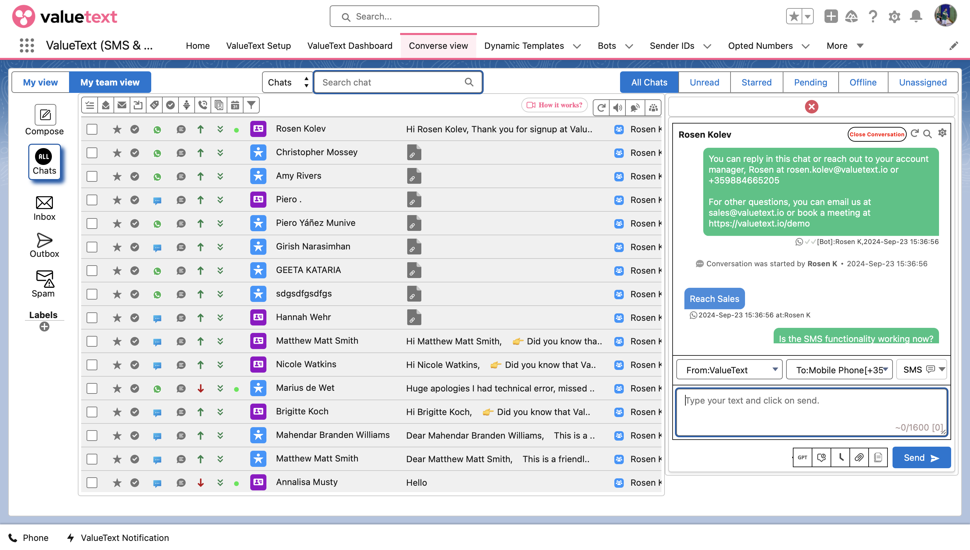Image resolution: width=970 pixels, height=550 pixels.
Task: Click the attachment paperclip icon
Action: [x=859, y=457]
